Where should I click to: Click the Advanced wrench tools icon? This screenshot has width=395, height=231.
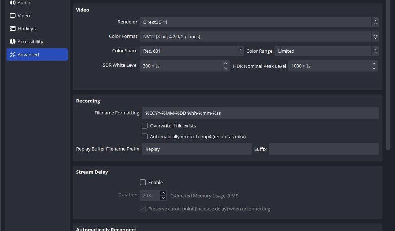(13, 55)
